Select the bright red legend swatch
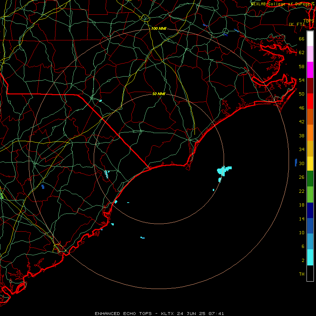The height and width of the screenshot is (316, 316). (310, 101)
